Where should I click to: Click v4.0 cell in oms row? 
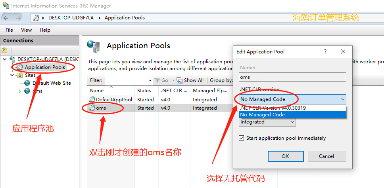point(166,108)
